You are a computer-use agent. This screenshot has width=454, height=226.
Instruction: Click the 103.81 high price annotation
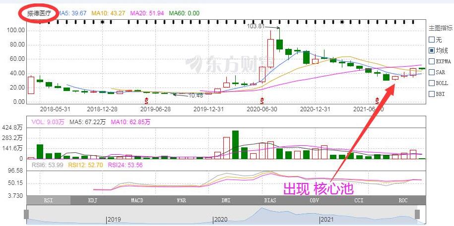coord(256,26)
